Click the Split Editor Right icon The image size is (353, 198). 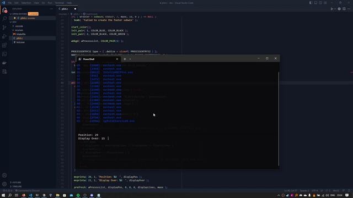(344, 9)
